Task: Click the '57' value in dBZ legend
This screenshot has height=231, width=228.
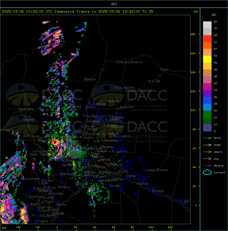Action: 215,49
